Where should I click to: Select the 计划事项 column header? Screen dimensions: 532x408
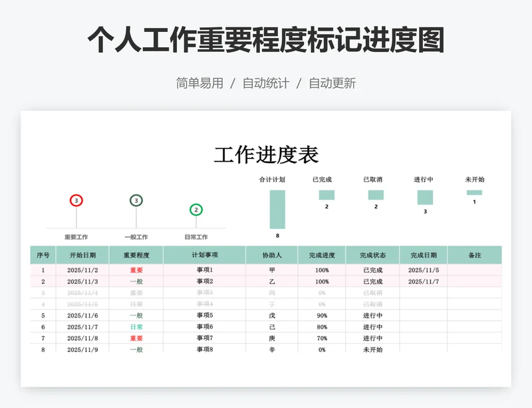[205, 255]
